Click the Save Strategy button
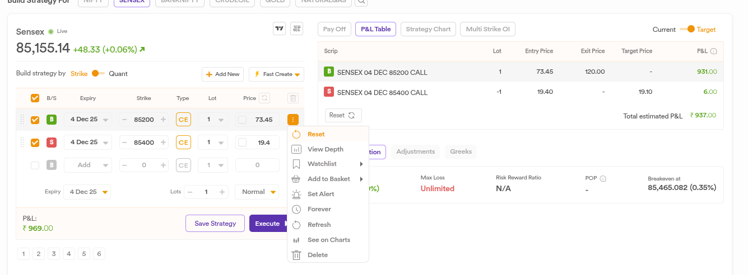 [215, 224]
